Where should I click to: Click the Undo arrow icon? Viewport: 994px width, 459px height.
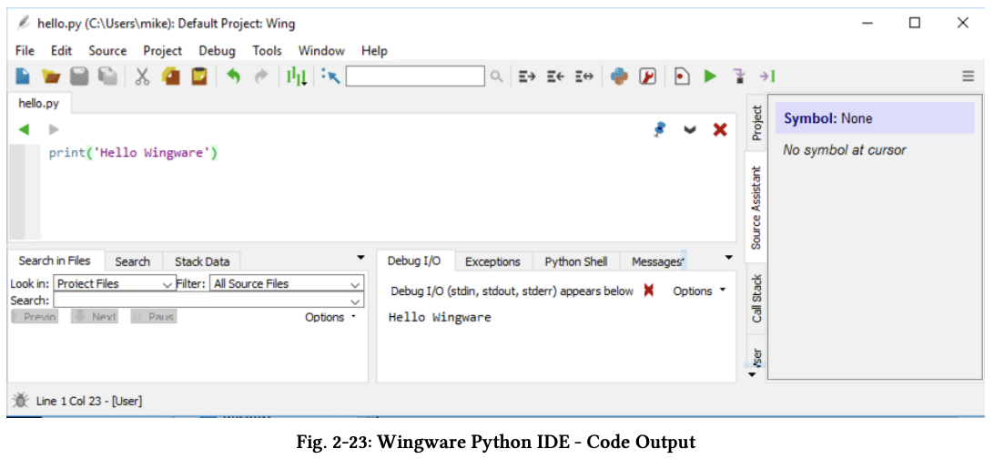pyautogui.click(x=234, y=77)
